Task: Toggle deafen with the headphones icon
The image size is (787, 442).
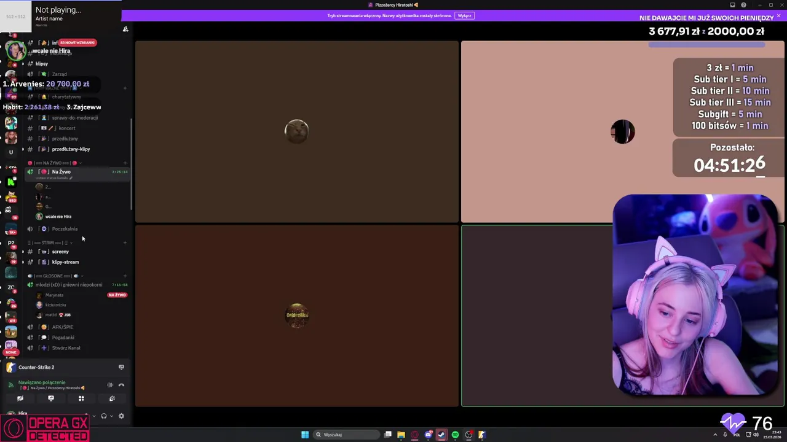Action: click(103, 416)
